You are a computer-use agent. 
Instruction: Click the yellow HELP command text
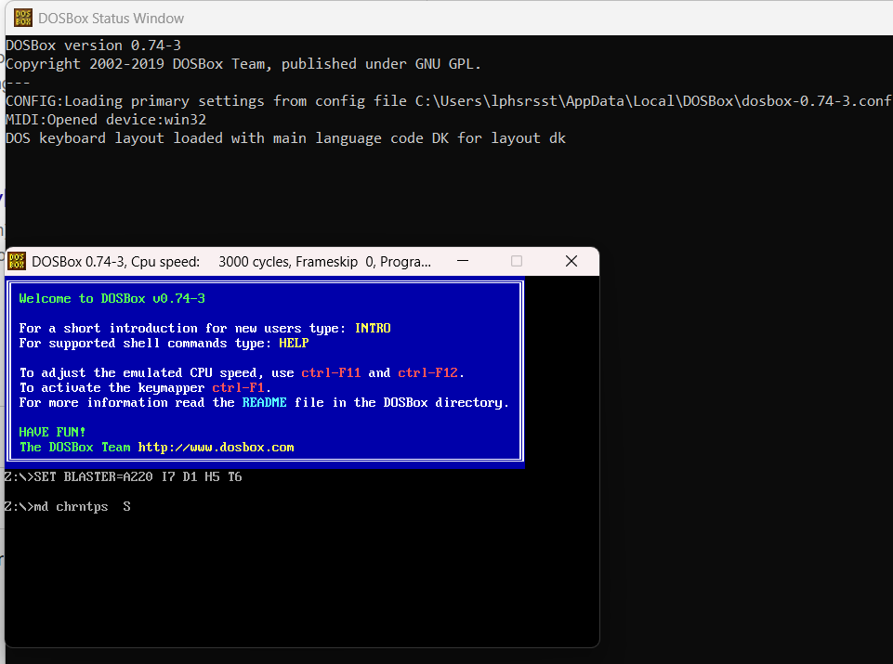(294, 343)
